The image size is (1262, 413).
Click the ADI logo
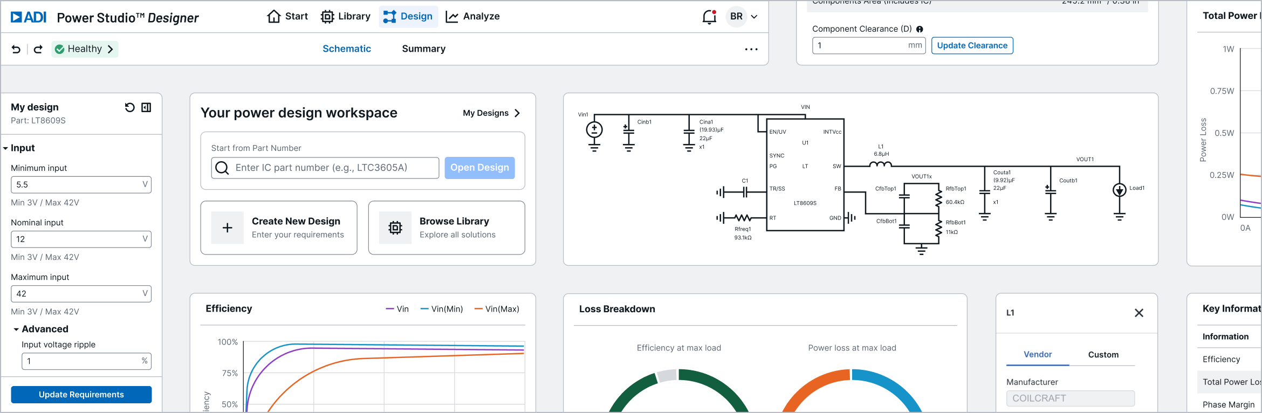click(x=29, y=17)
